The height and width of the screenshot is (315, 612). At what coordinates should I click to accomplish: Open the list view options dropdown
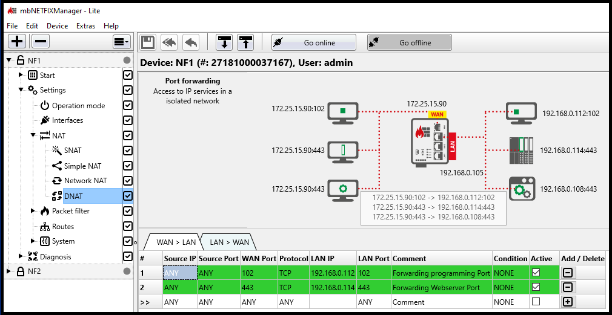(121, 41)
